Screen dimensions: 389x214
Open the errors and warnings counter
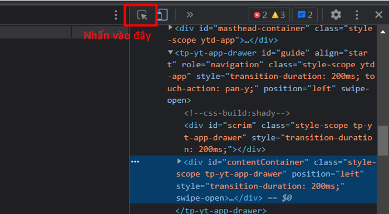(x=269, y=15)
